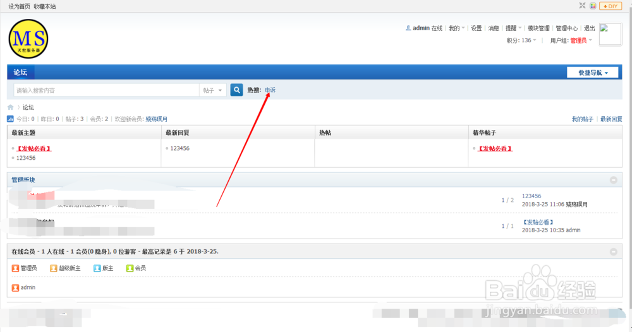Click the search input field
Screen dimensions: 632x332
(x=107, y=90)
